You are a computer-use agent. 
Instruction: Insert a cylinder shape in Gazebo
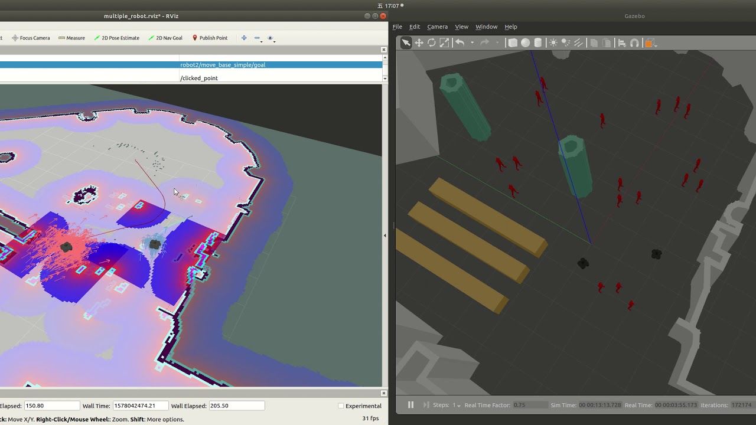tap(538, 42)
